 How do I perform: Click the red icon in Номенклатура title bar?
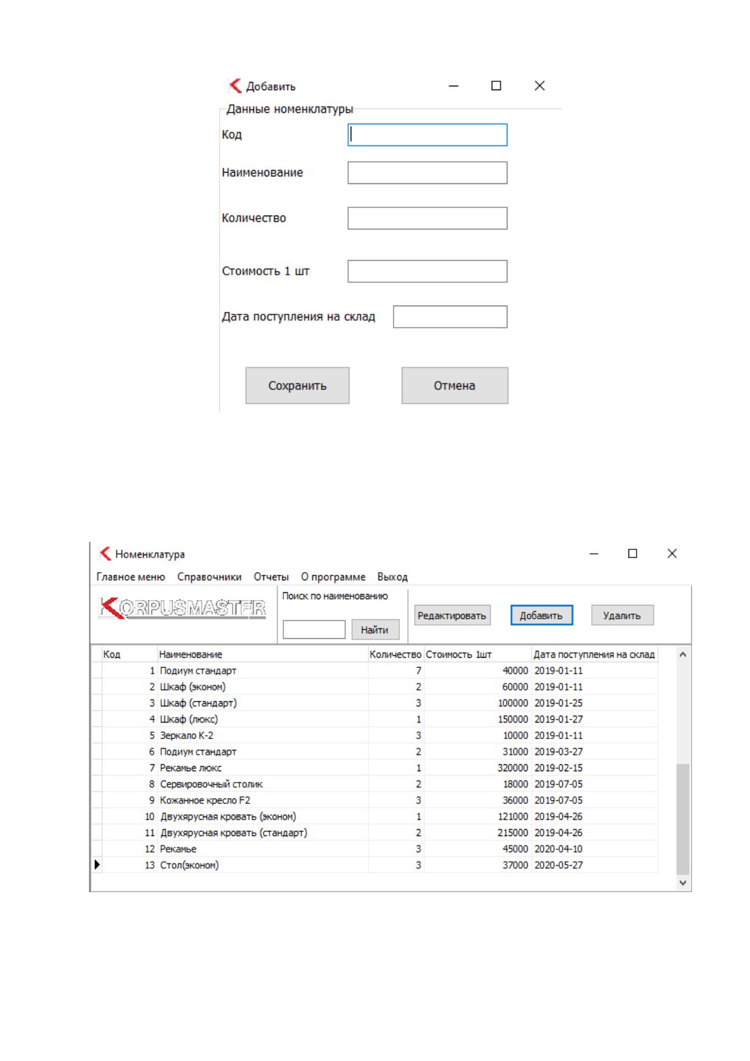pyautogui.click(x=105, y=554)
